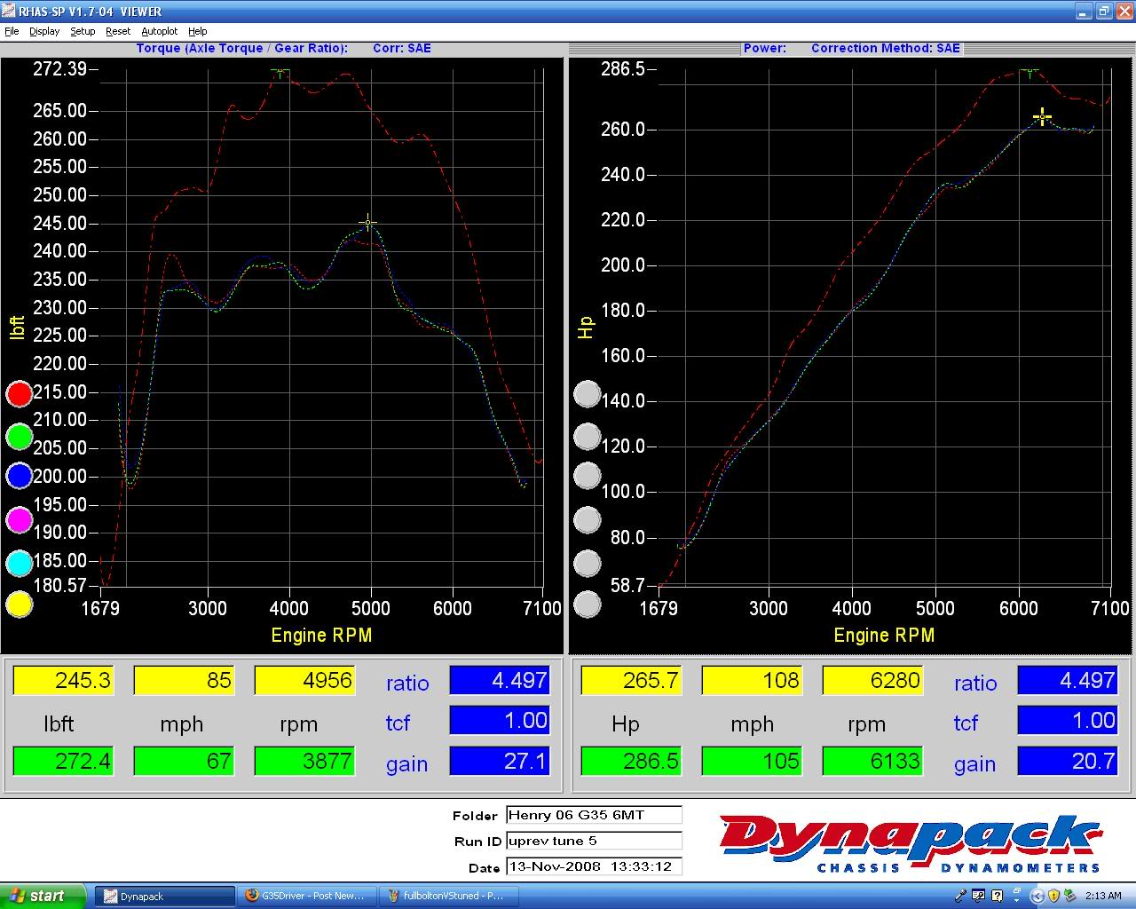Switch to fullboltonVStuned taskbar window

[449, 896]
